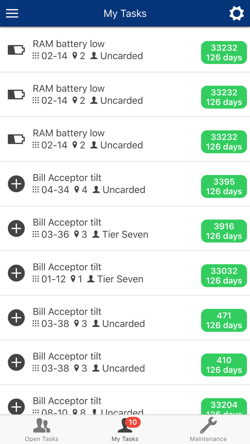Tap the green 3395 badge

[224, 186]
